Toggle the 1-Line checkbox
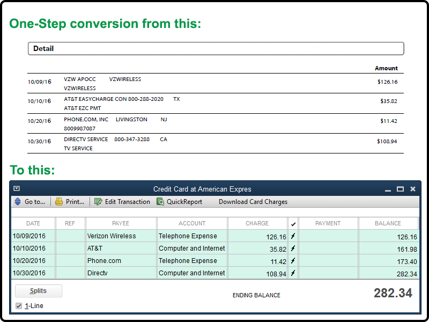Viewport: 429px width, 322px height. (19, 306)
